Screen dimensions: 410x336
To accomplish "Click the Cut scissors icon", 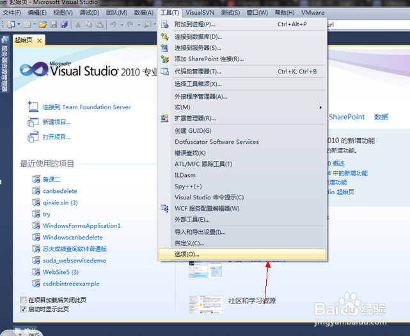I will (x=77, y=24).
